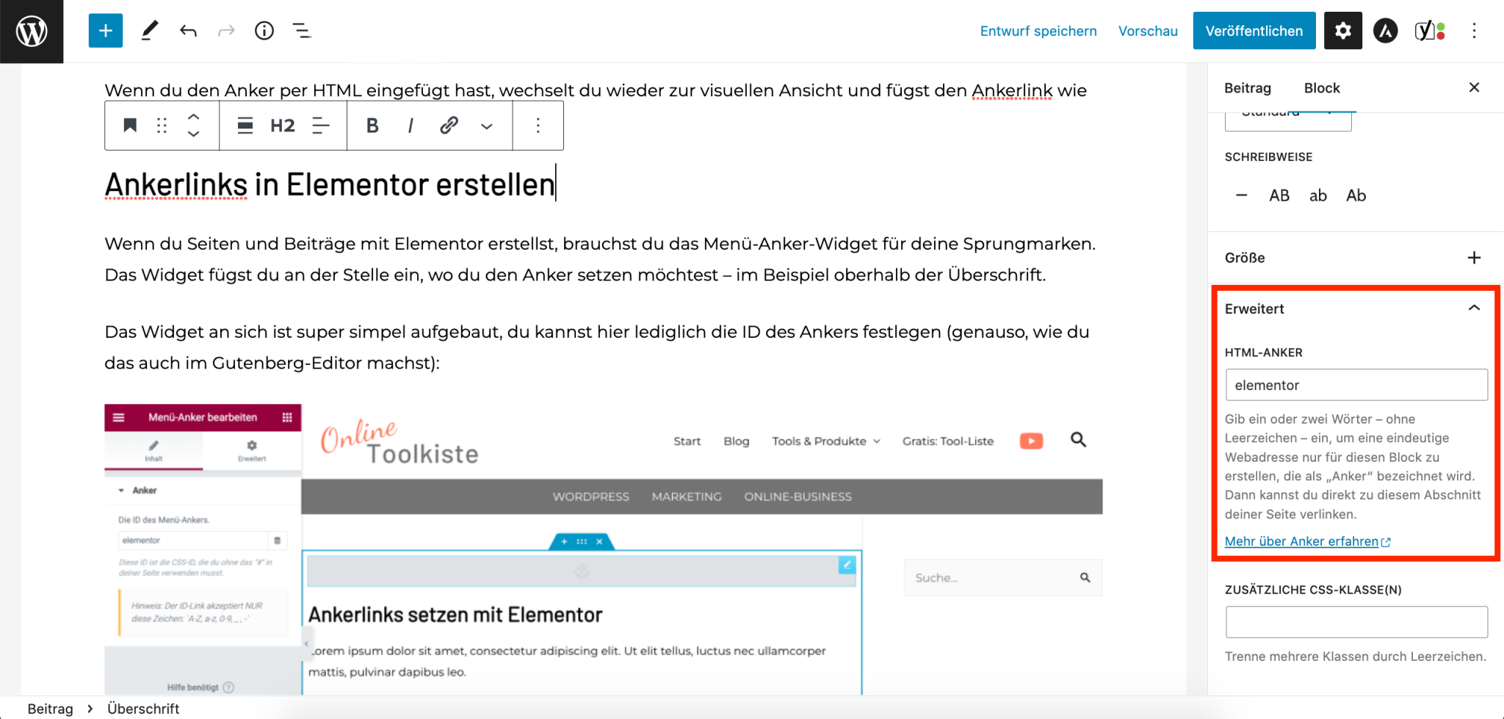Expand the Größe options plus button

point(1473,258)
